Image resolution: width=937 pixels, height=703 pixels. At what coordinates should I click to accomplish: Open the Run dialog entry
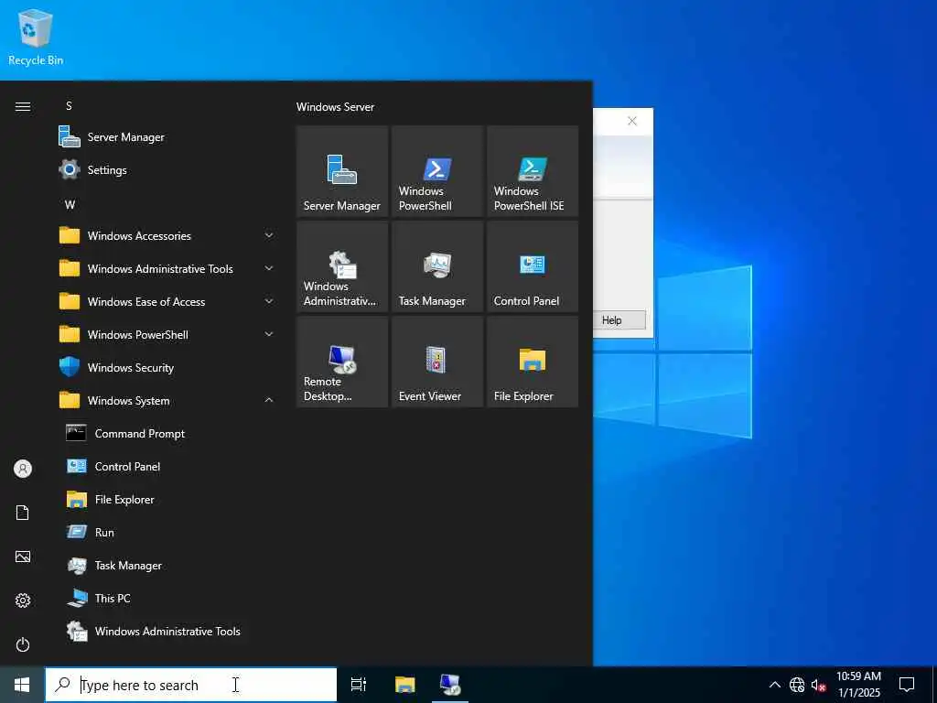coord(167,532)
